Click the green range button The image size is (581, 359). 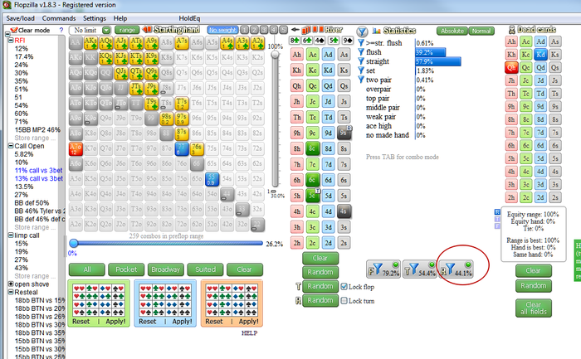tap(127, 30)
